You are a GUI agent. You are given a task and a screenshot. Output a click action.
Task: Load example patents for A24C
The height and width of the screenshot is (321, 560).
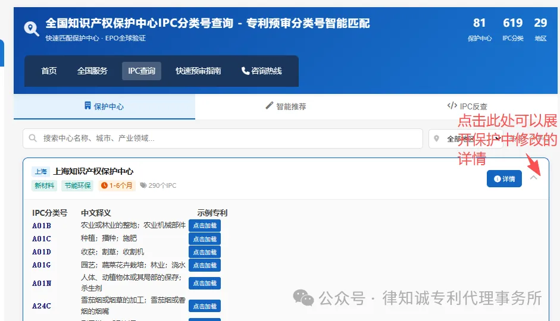205,306
